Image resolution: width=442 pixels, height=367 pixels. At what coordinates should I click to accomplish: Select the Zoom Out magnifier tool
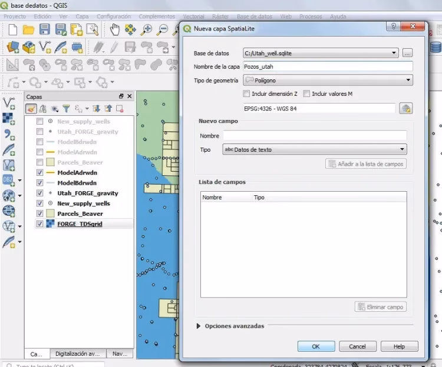point(163,29)
